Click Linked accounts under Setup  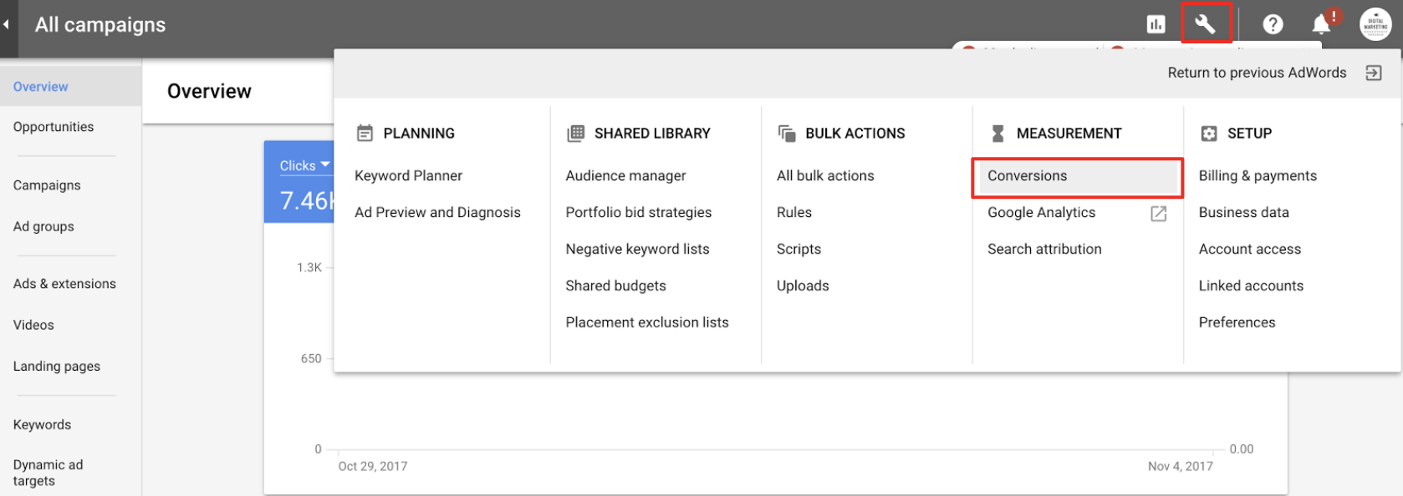pos(1250,286)
